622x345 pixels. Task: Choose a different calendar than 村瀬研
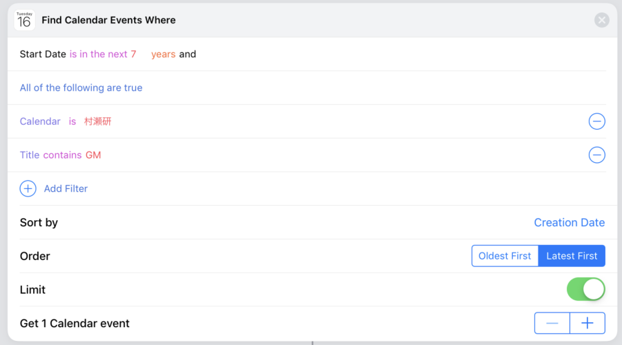point(97,121)
